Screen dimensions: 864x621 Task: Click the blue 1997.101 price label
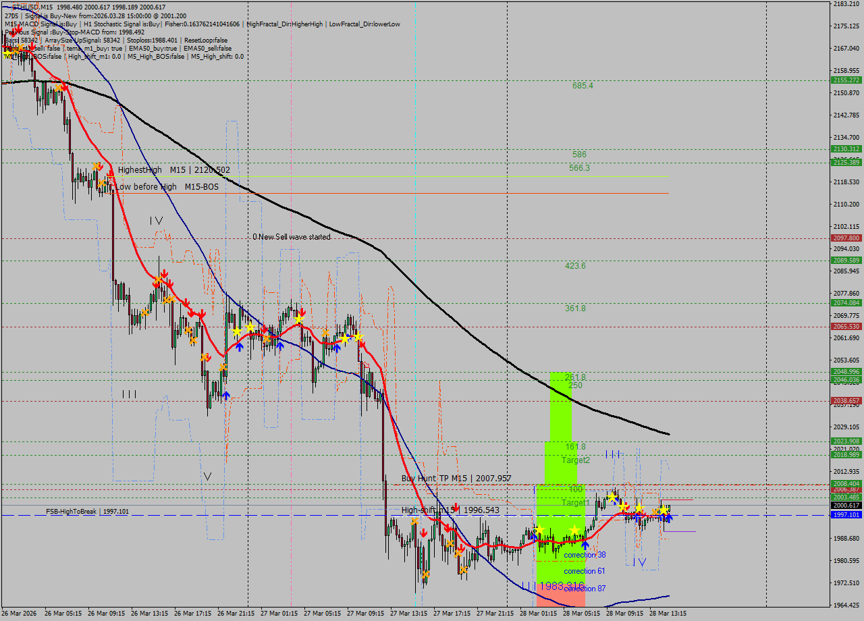(x=846, y=514)
